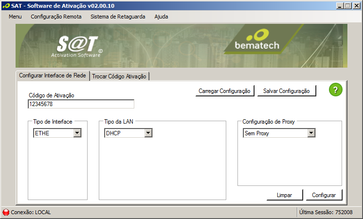Click the bematech logo in banner
Viewport: 363px width, 219px height.
pyautogui.click(x=257, y=39)
